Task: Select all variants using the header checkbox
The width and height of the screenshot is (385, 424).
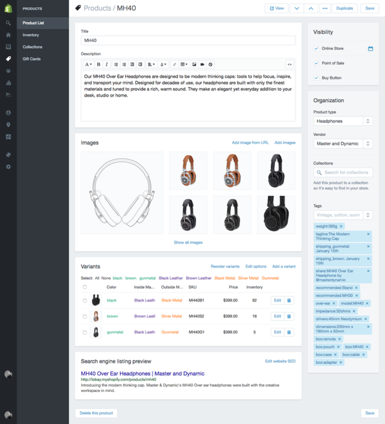Action: pyautogui.click(x=85, y=287)
